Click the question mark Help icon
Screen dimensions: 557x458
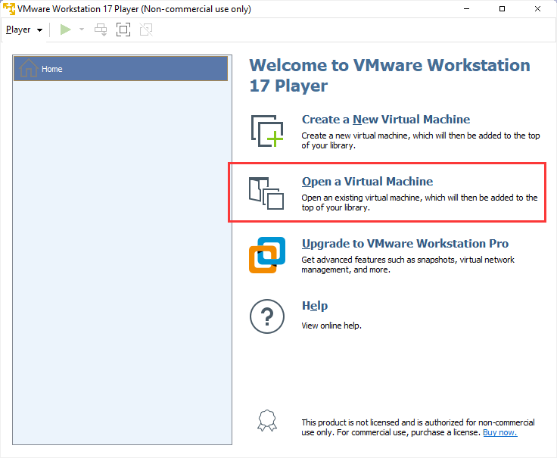point(266,316)
